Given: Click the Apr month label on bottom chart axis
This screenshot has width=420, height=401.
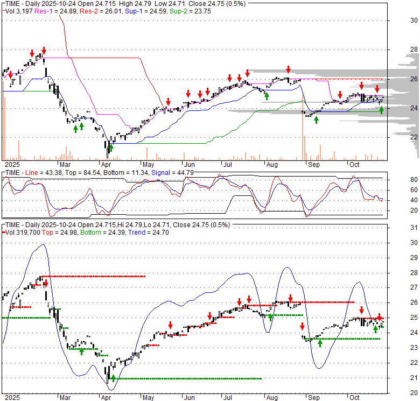Looking at the screenshot, I should pos(106,397).
